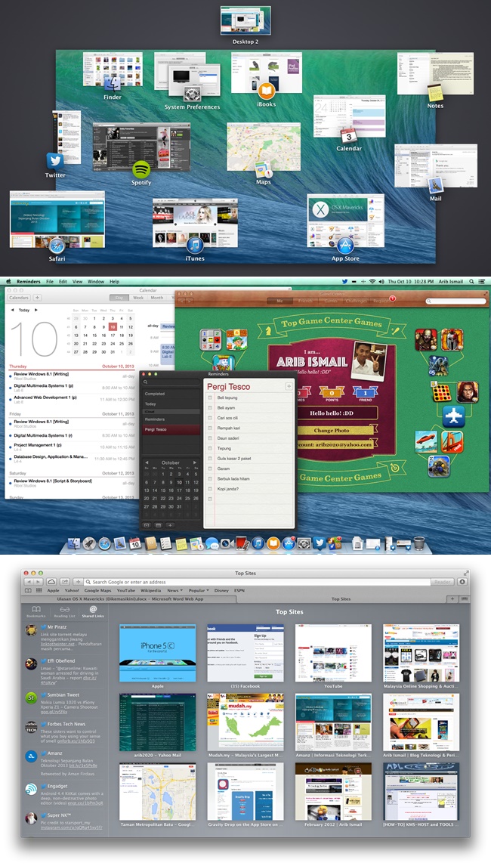This screenshot has height=866, width=491.
Task: Click the Reader button in Safari
Action: (443, 582)
